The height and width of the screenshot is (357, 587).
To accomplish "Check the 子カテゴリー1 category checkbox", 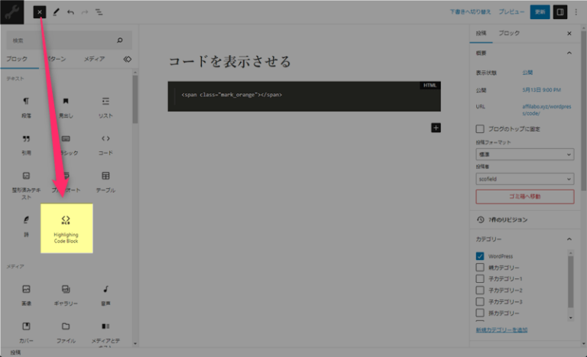I will click(480, 279).
